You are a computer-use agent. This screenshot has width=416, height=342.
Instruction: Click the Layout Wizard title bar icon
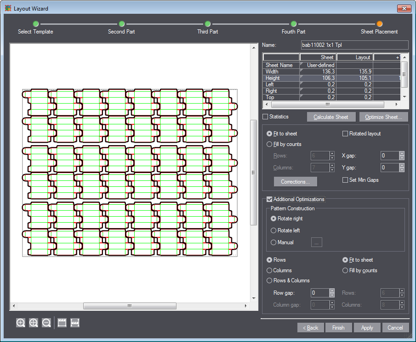click(x=8, y=8)
